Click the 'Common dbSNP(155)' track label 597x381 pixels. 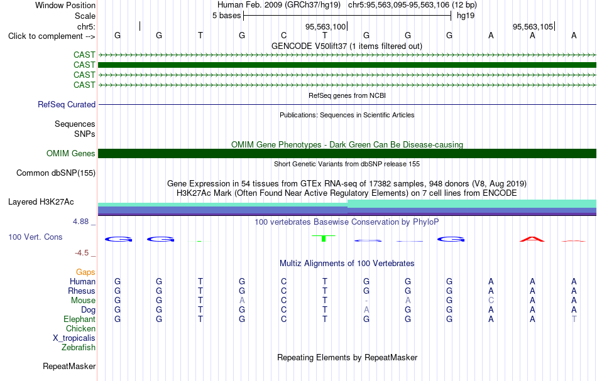click(56, 173)
